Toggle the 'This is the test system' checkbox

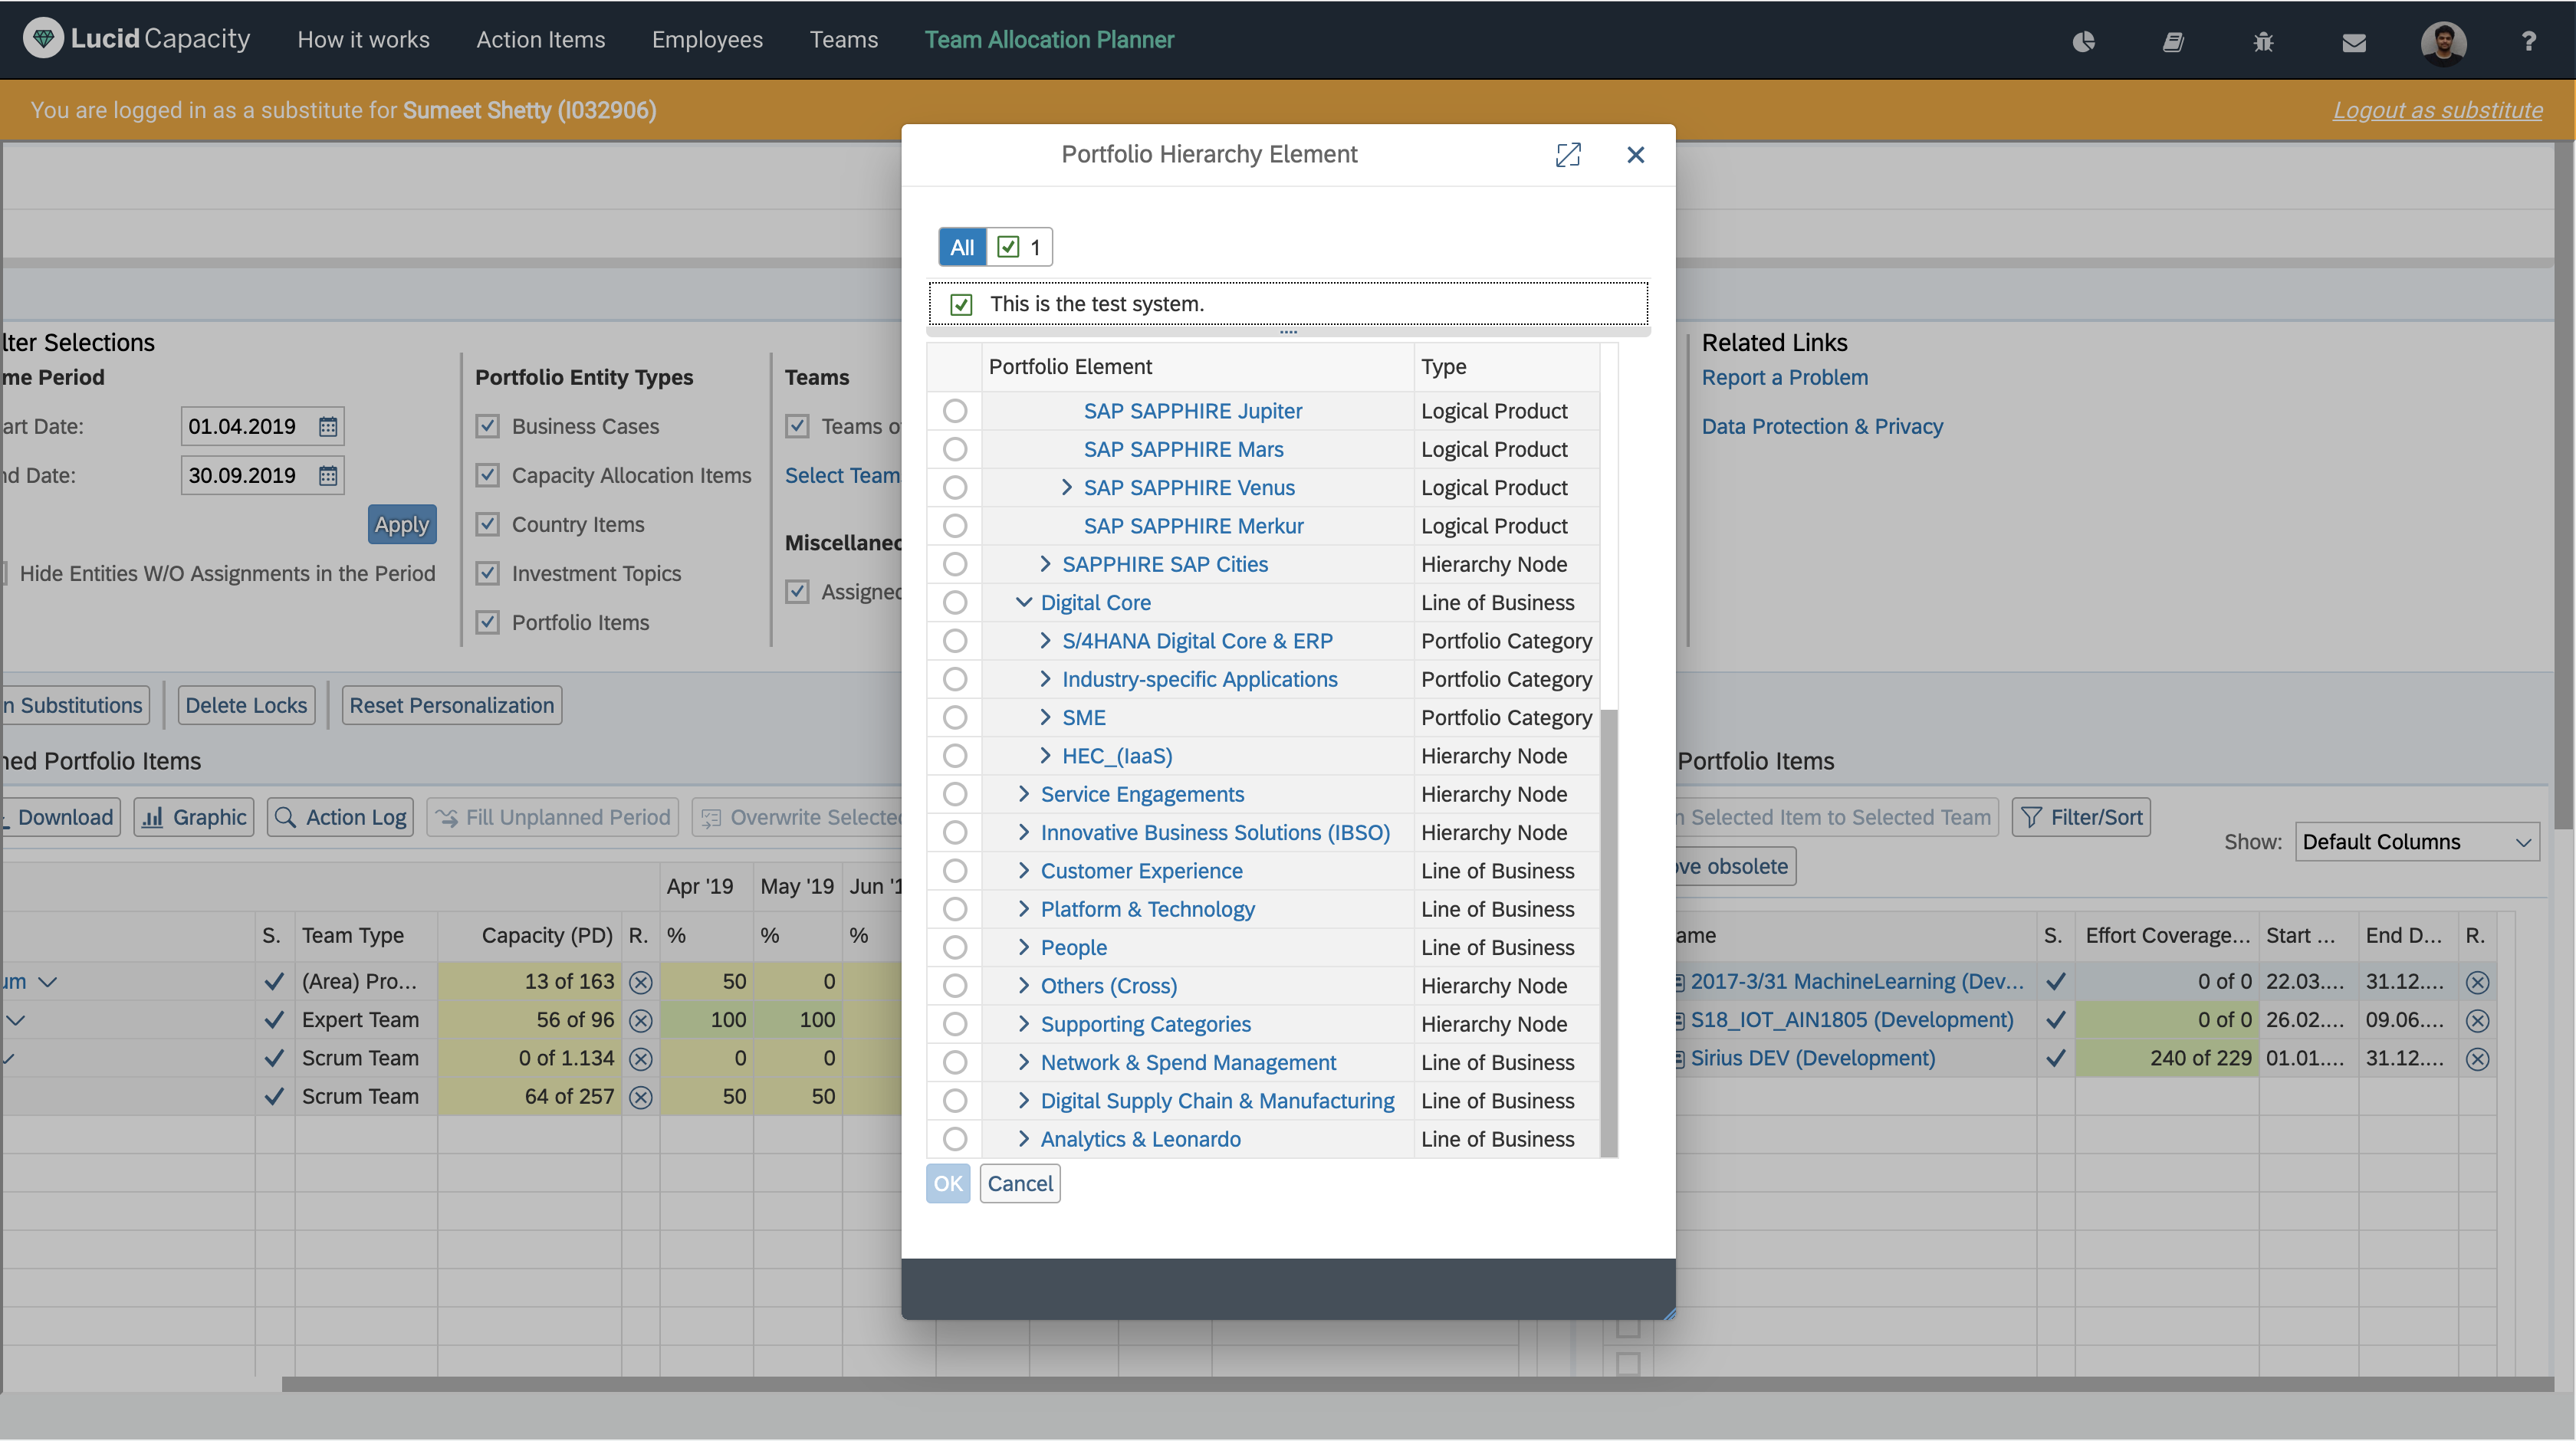click(961, 304)
